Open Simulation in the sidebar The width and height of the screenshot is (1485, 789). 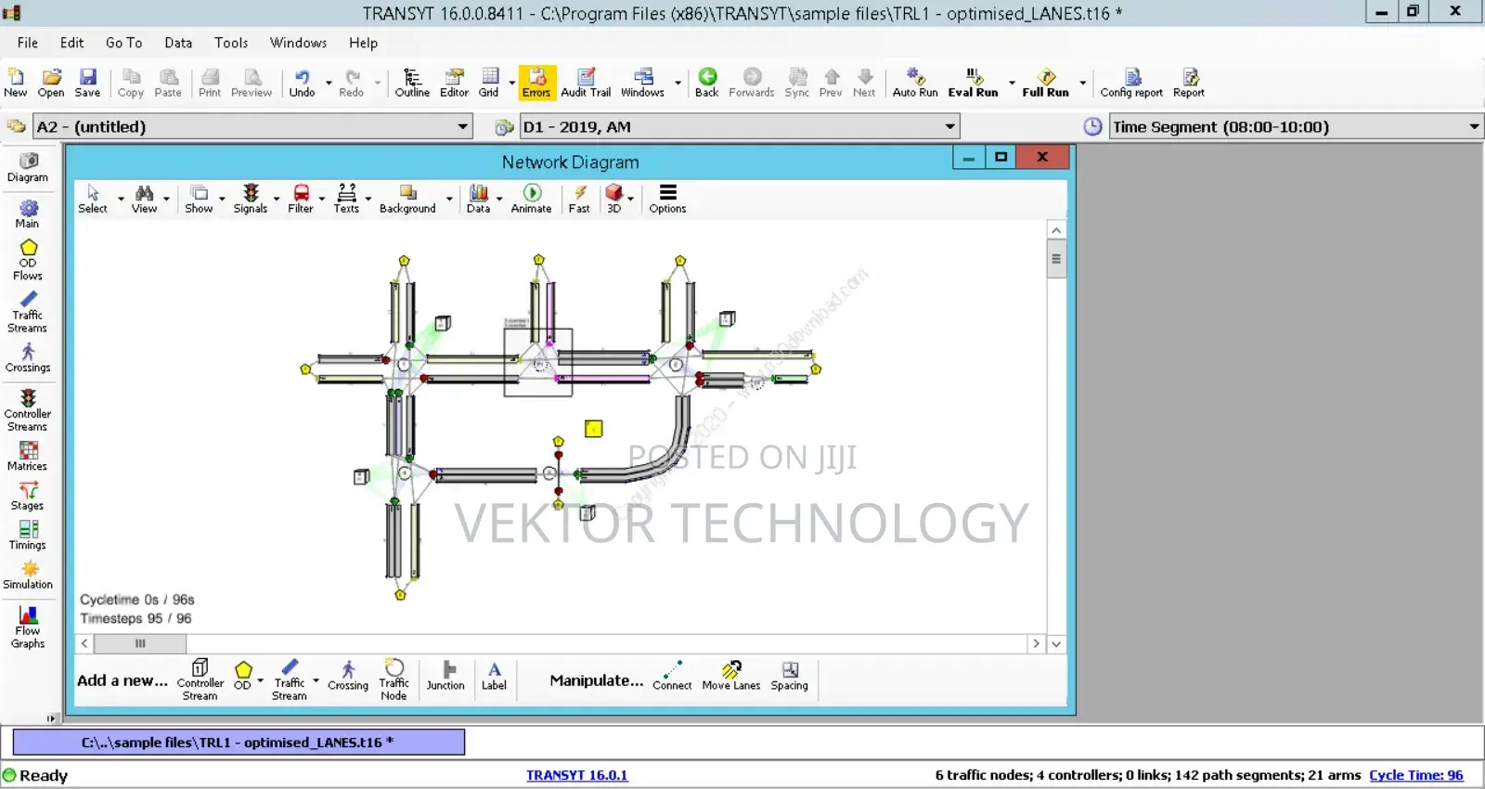28,576
